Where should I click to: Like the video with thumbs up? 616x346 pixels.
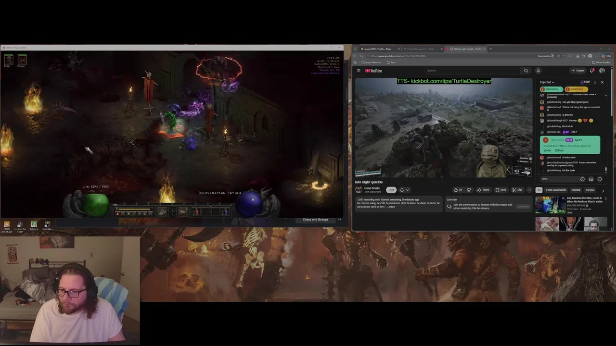click(x=458, y=190)
